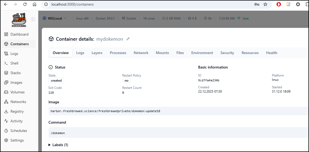Open Schedules in the sidebar
Screen dimensions: 309x152
point(18,131)
